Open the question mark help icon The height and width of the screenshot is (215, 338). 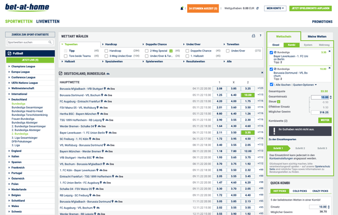(260, 35)
